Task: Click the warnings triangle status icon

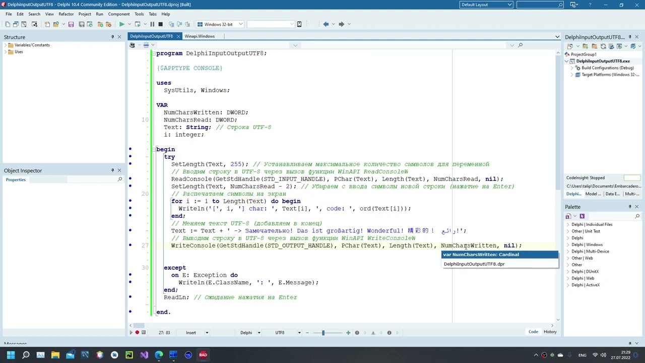Action: (x=373, y=332)
